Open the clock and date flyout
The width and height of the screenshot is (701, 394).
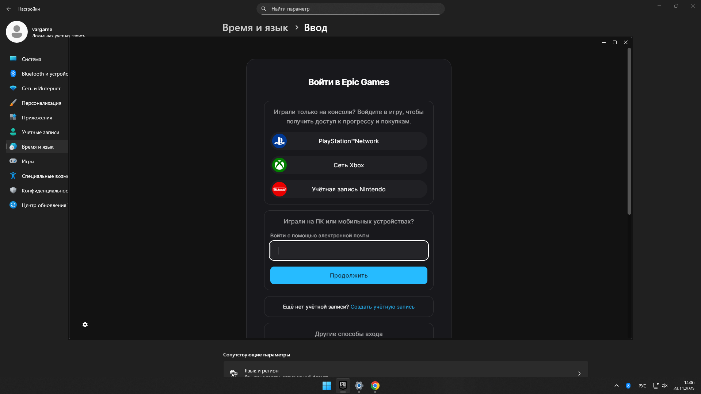(x=684, y=386)
